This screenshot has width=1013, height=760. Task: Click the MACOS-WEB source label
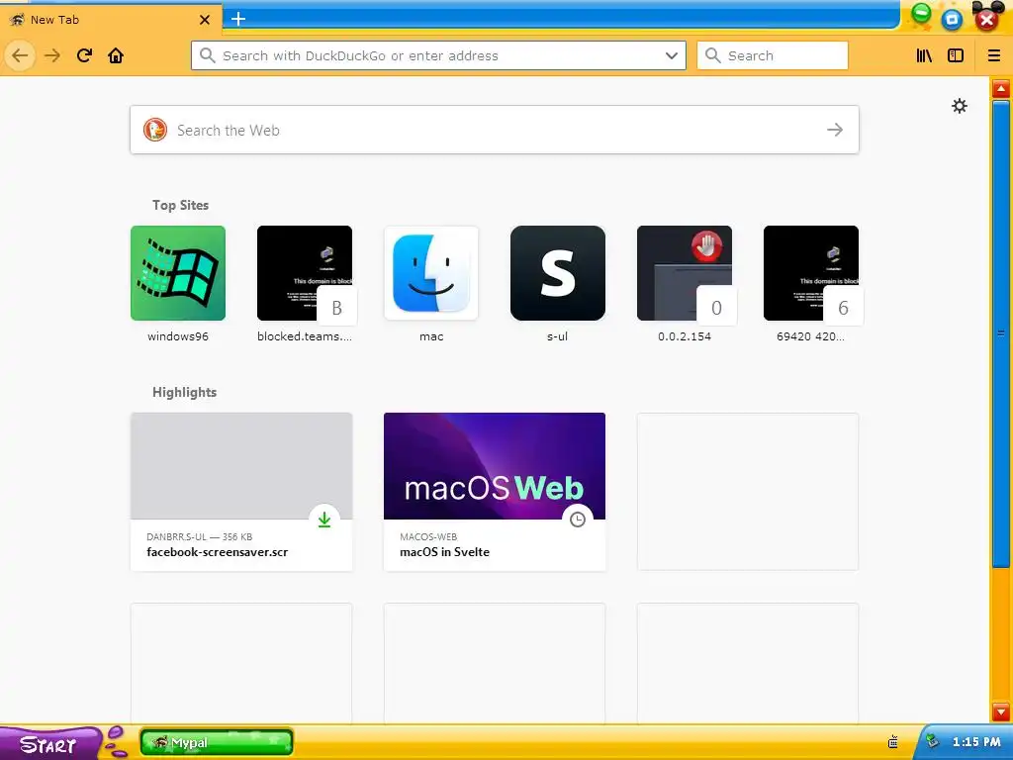coord(428,537)
